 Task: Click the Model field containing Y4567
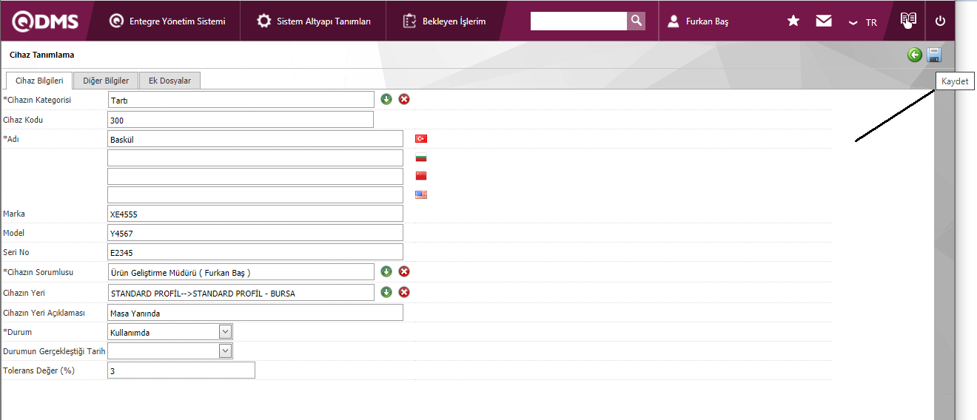(255, 233)
